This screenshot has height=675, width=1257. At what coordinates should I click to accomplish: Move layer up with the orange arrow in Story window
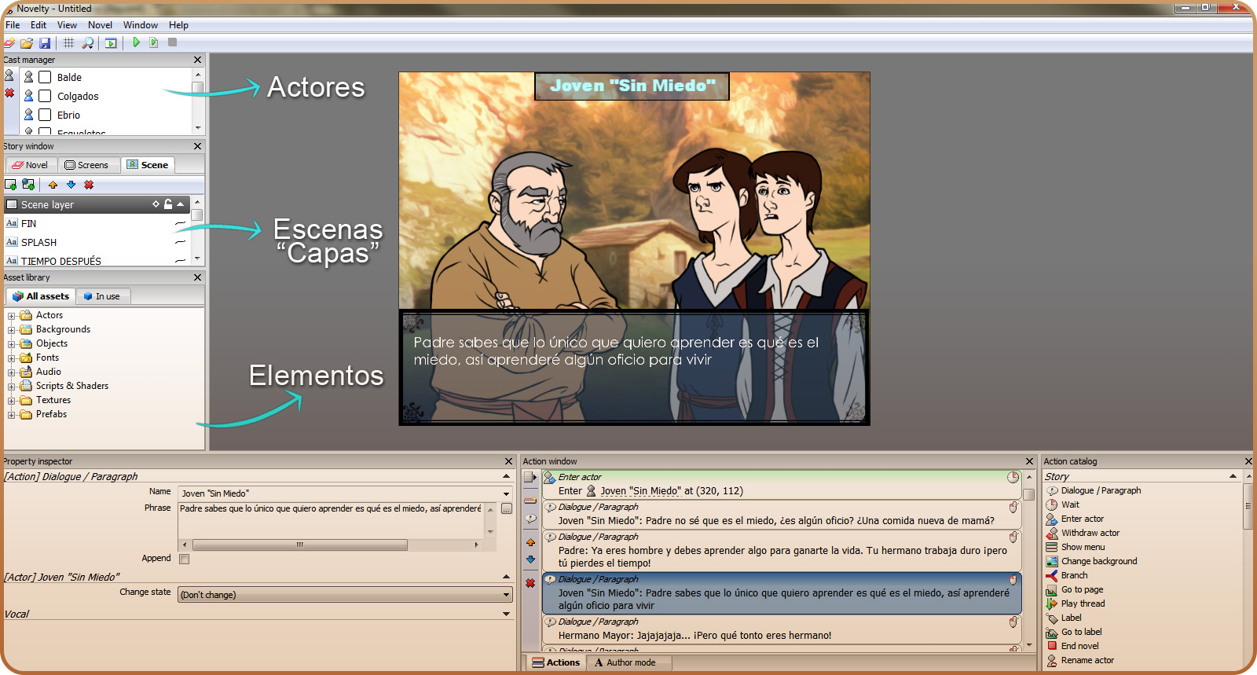53,185
